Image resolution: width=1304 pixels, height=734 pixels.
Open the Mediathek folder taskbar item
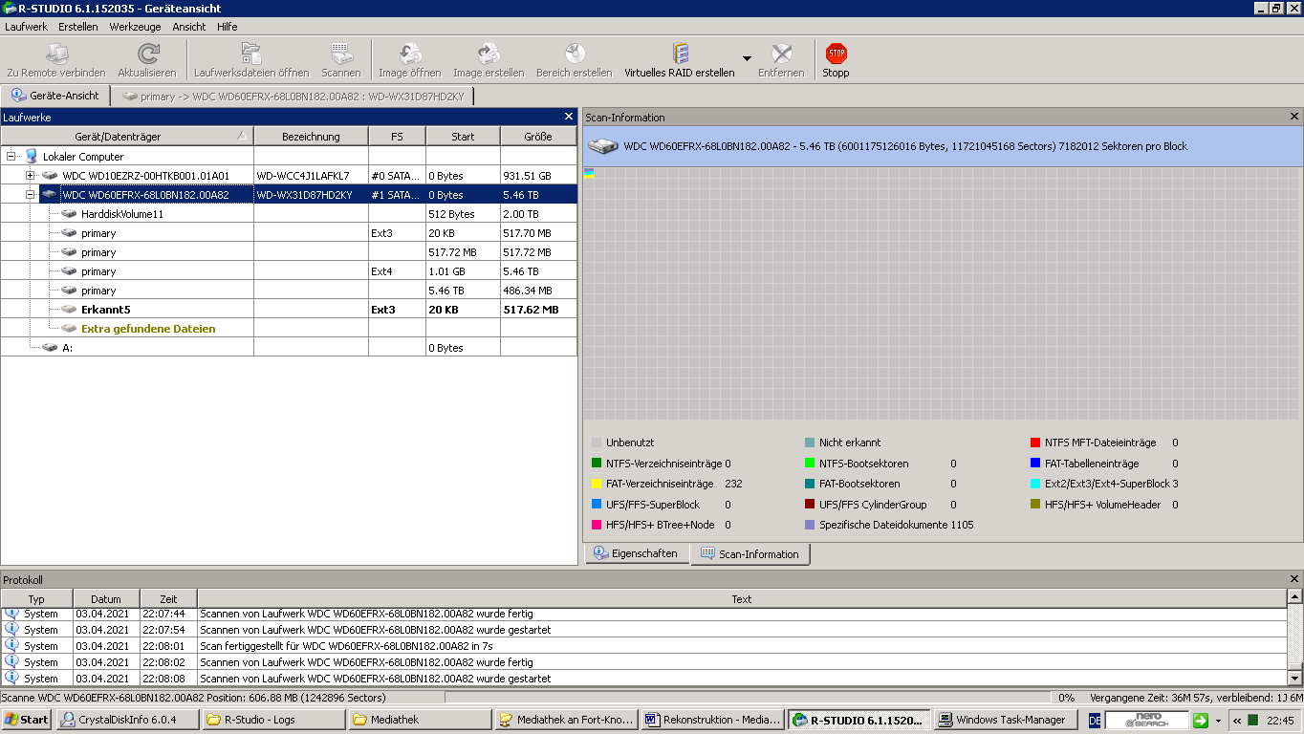coord(420,720)
